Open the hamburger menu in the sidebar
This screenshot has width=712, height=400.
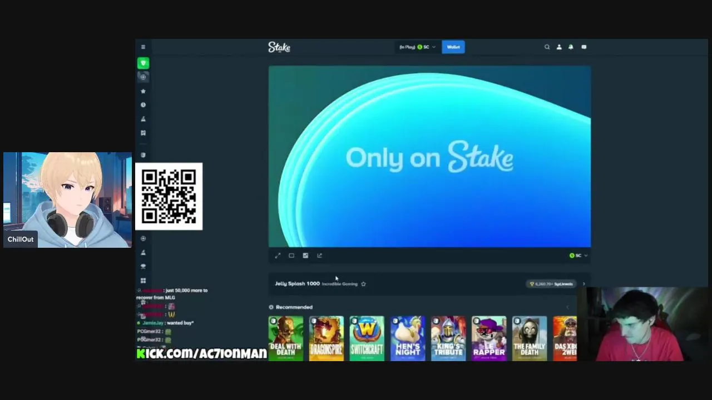tap(143, 47)
